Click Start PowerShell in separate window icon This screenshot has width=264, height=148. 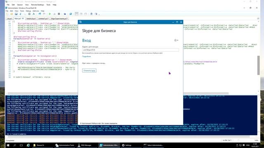click(x=71, y=14)
